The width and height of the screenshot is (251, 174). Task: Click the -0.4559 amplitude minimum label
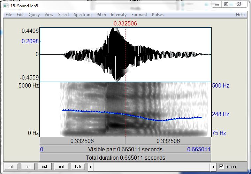pos(29,77)
